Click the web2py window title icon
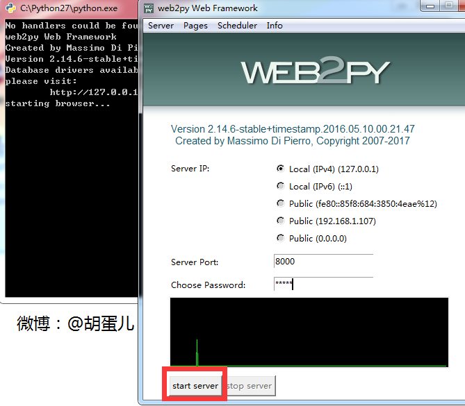 point(149,8)
